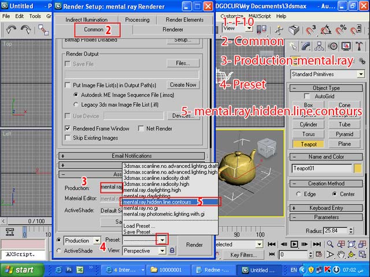Click Maximize Viewport Toggle icon

(x=362, y=254)
